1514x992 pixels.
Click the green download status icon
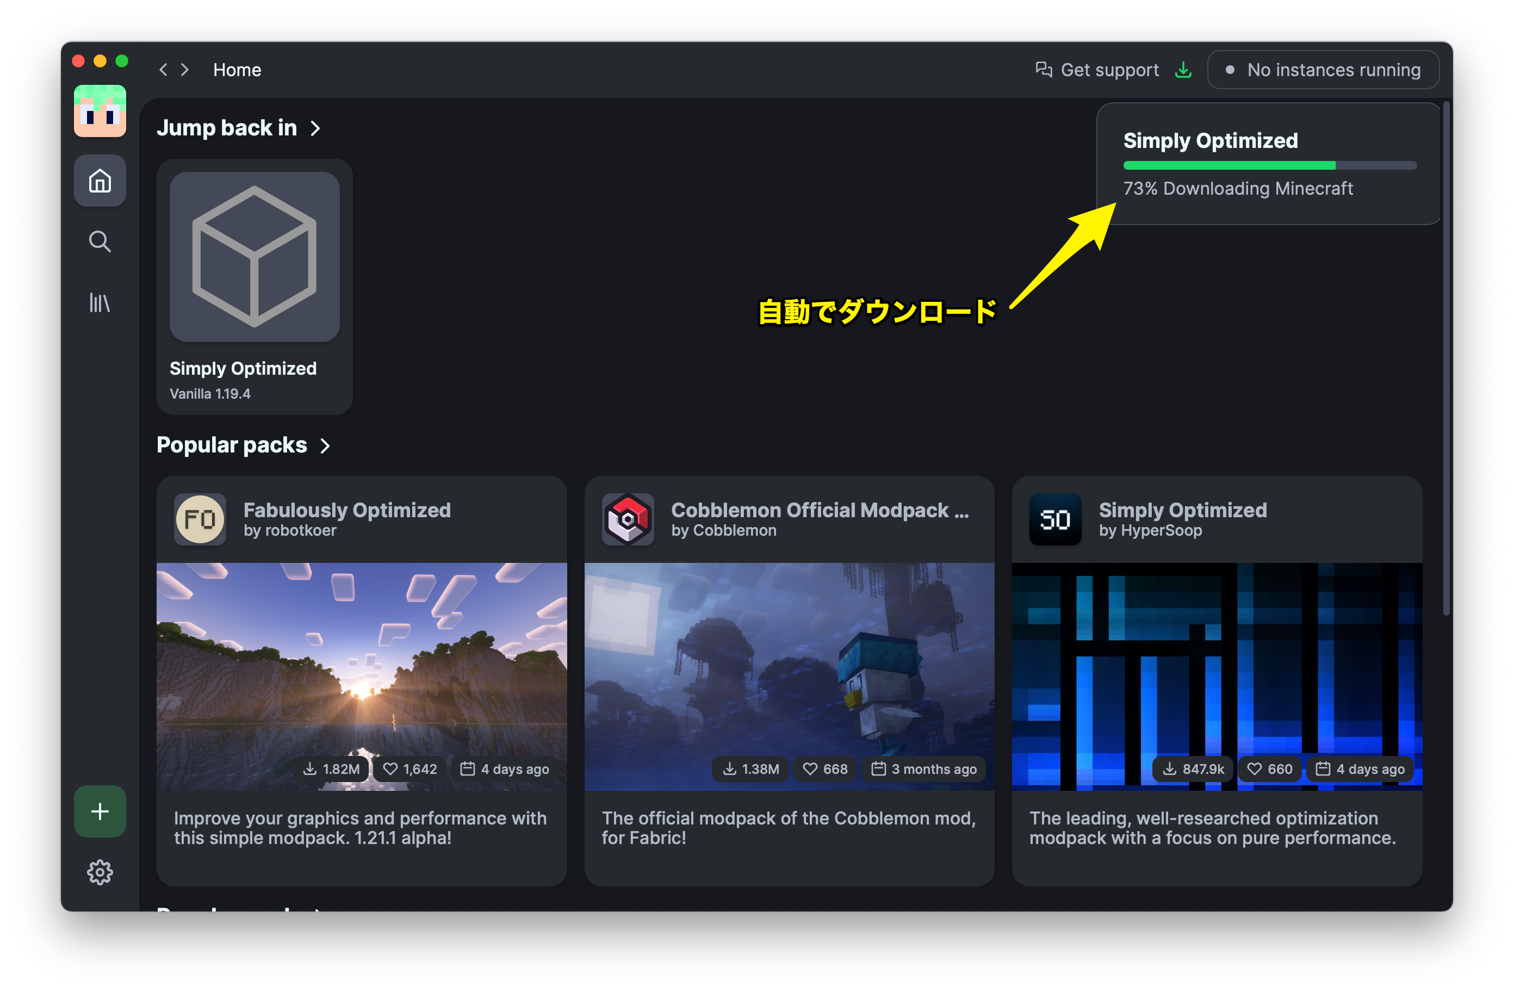click(x=1183, y=70)
